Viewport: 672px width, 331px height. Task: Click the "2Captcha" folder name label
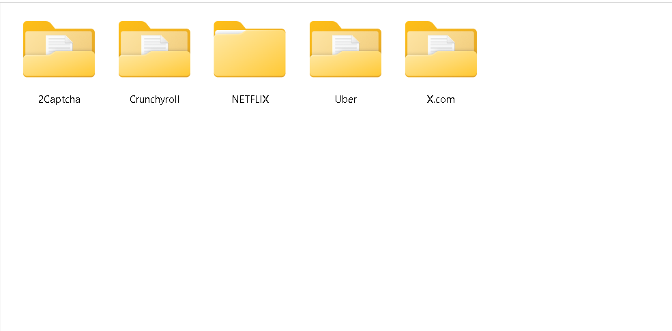pos(59,99)
